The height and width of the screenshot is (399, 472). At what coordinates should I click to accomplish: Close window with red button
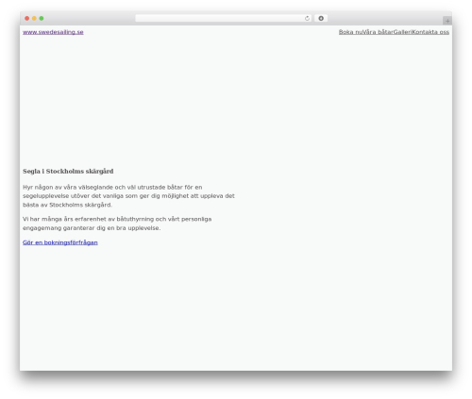click(27, 19)
